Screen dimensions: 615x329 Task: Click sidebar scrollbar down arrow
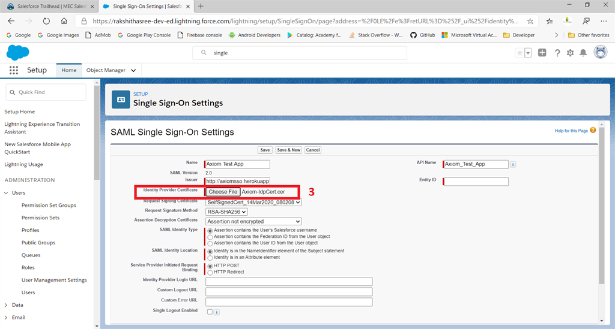click(97, 326)
